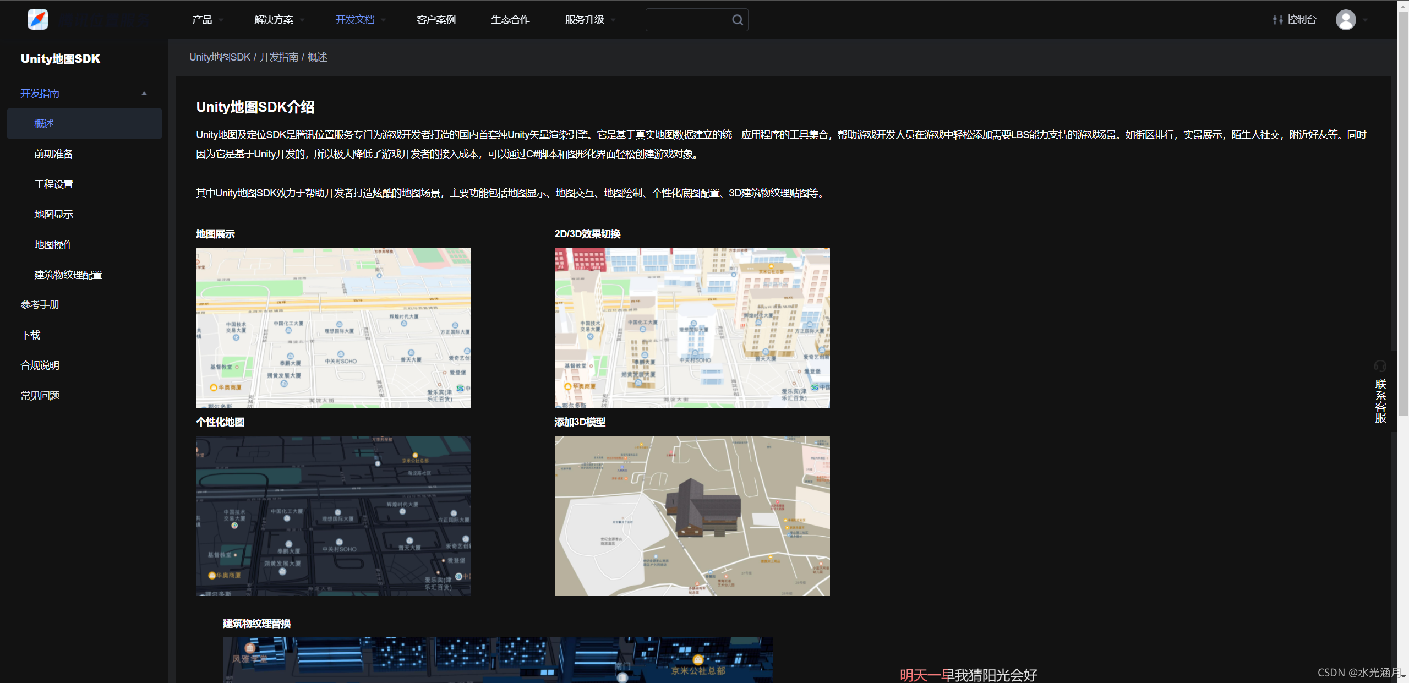Screen dimensions: 1409x683
Task: Click the 地图展示 caption
Action: (215, 234)
